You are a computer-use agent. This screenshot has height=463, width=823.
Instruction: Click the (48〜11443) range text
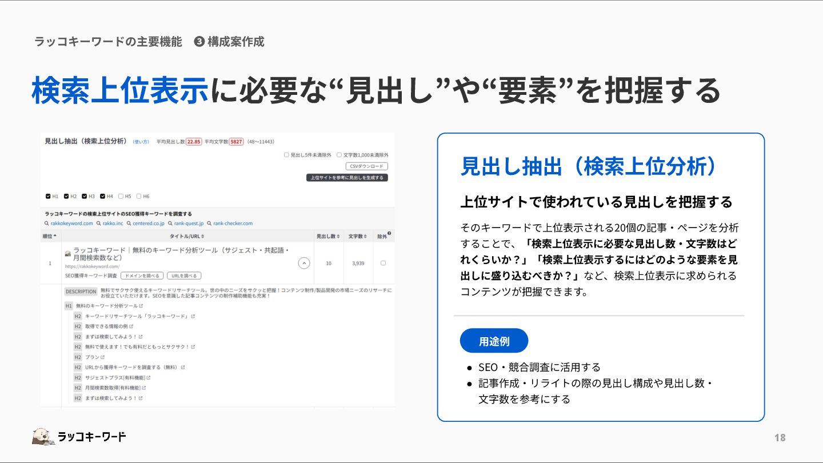tap(261, 142)
